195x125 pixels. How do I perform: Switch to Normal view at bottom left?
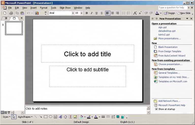pyautogui.click(x=2, y=113)
